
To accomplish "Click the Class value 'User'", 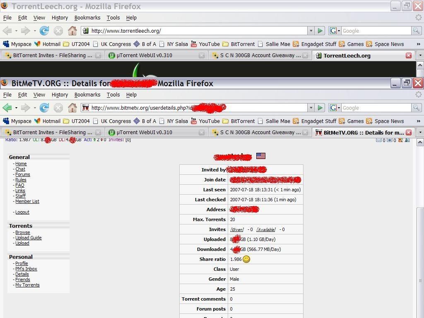I will tap(234, 269).
